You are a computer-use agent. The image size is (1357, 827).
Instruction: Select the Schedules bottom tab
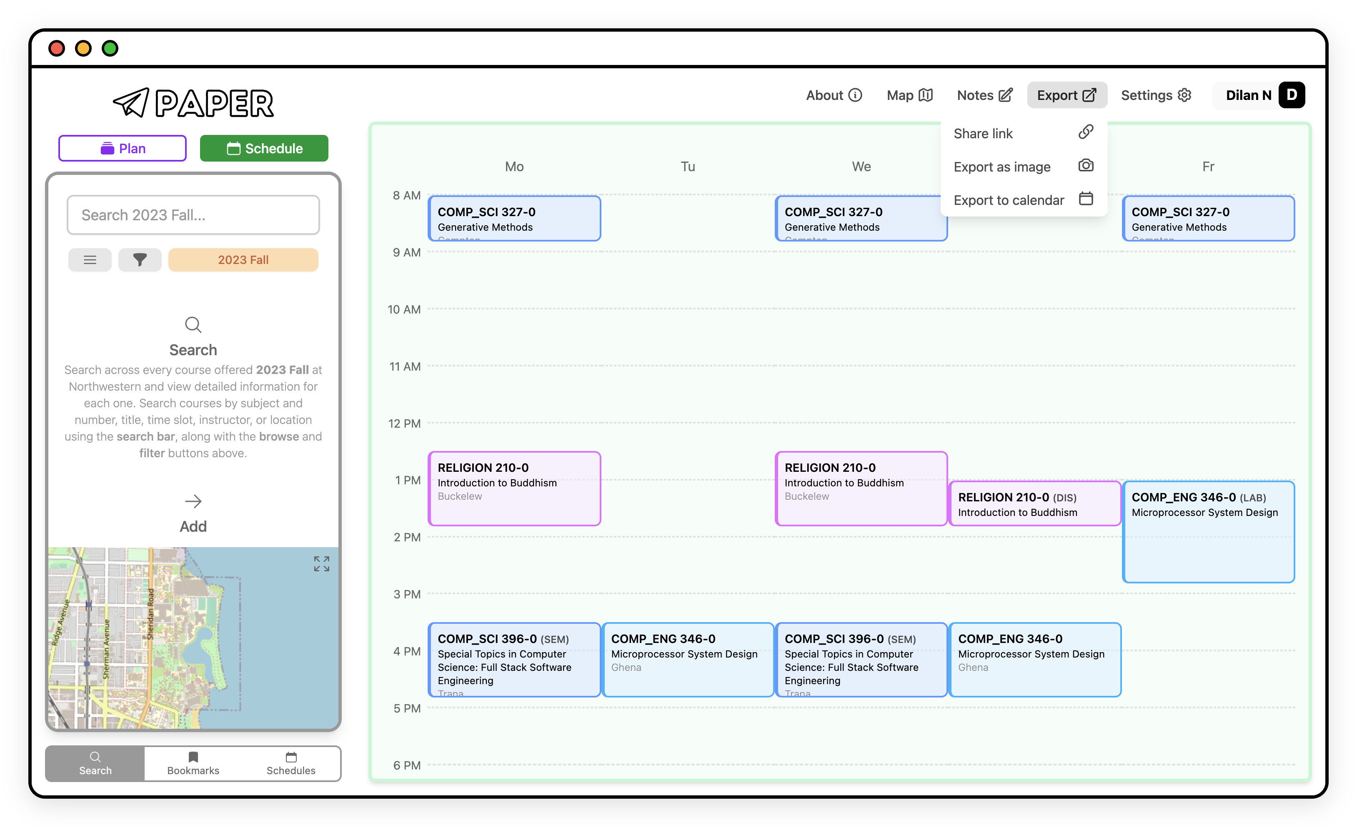(291, 763)
